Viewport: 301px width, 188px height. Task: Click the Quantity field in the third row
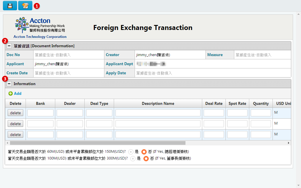pyautogui.click(x=260, y=134)
